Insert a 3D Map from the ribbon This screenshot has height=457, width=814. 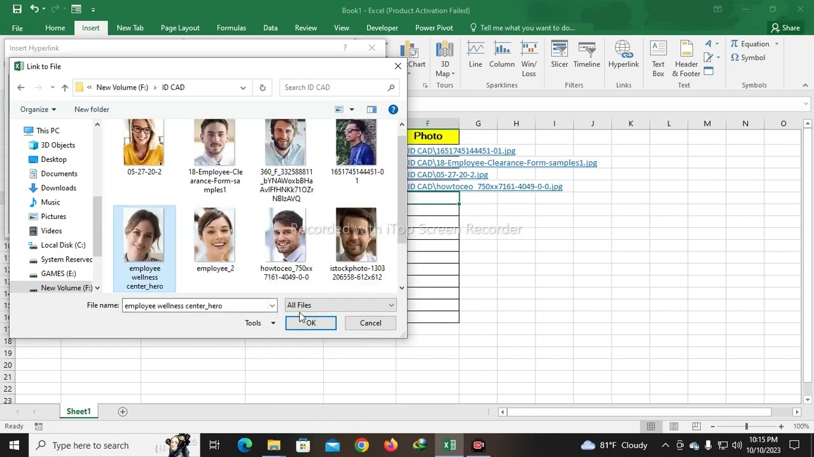(x=445, y=59)
